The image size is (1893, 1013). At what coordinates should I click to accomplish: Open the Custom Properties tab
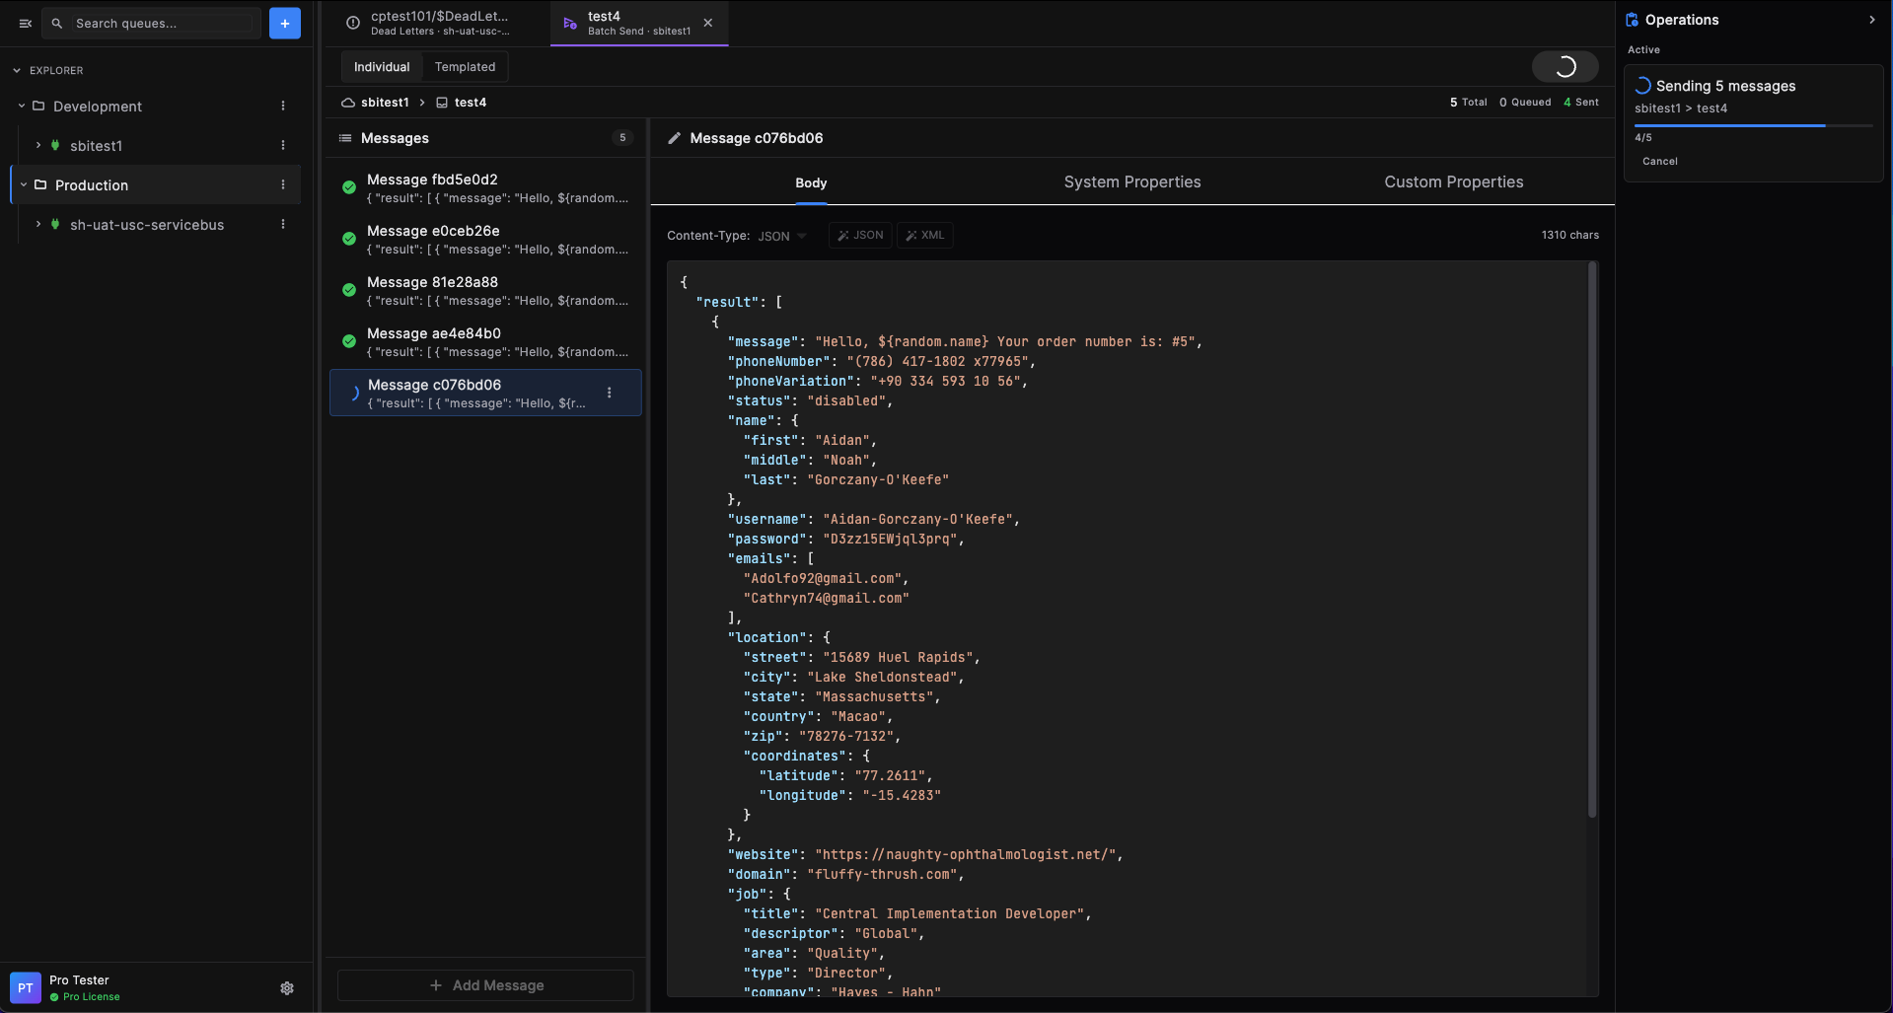1453,181
